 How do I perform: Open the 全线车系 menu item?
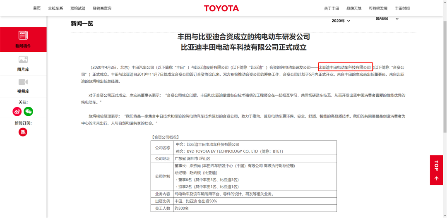[55, 8]
